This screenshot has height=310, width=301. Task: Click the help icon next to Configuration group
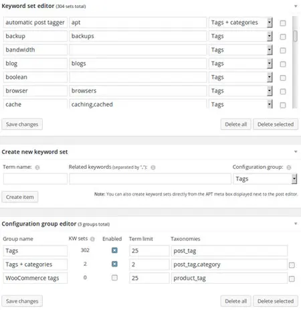pyautogui.click(x=289, y=167)
